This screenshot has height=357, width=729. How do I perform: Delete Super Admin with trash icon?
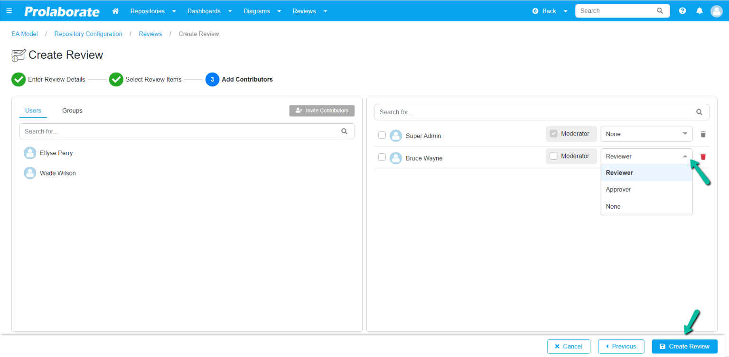coord(703,134)
